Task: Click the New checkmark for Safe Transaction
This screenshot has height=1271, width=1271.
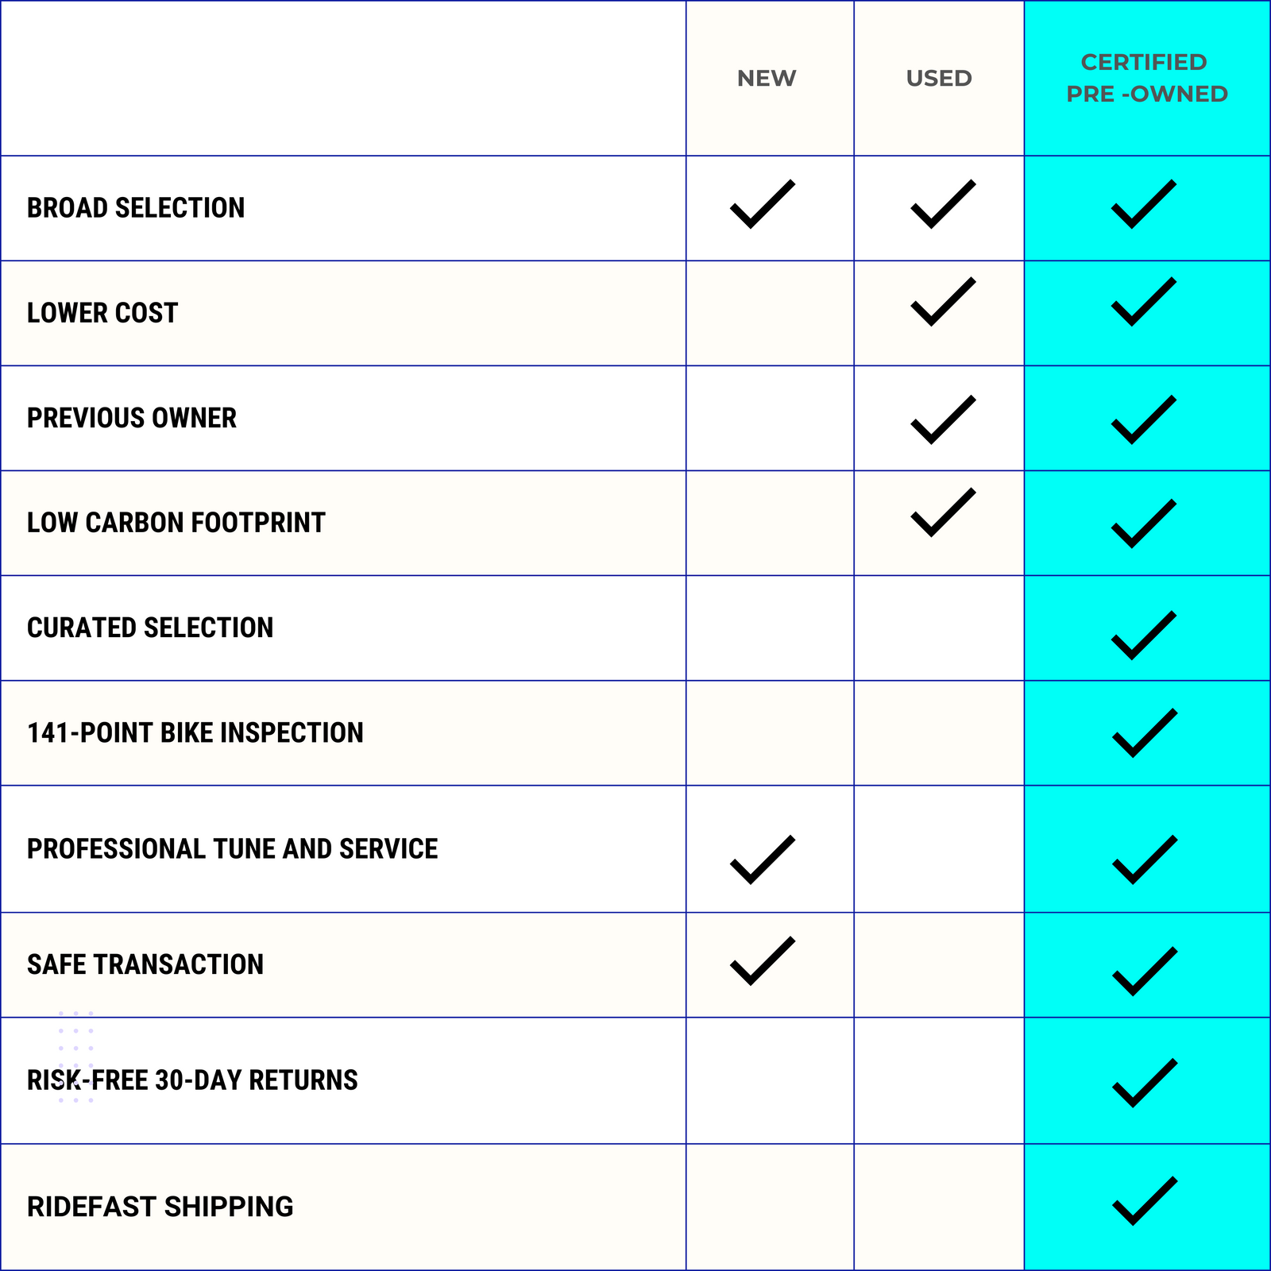Action: point(762,961)
